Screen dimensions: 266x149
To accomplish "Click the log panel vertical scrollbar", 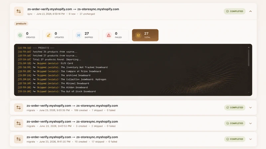I will (249, 58).
